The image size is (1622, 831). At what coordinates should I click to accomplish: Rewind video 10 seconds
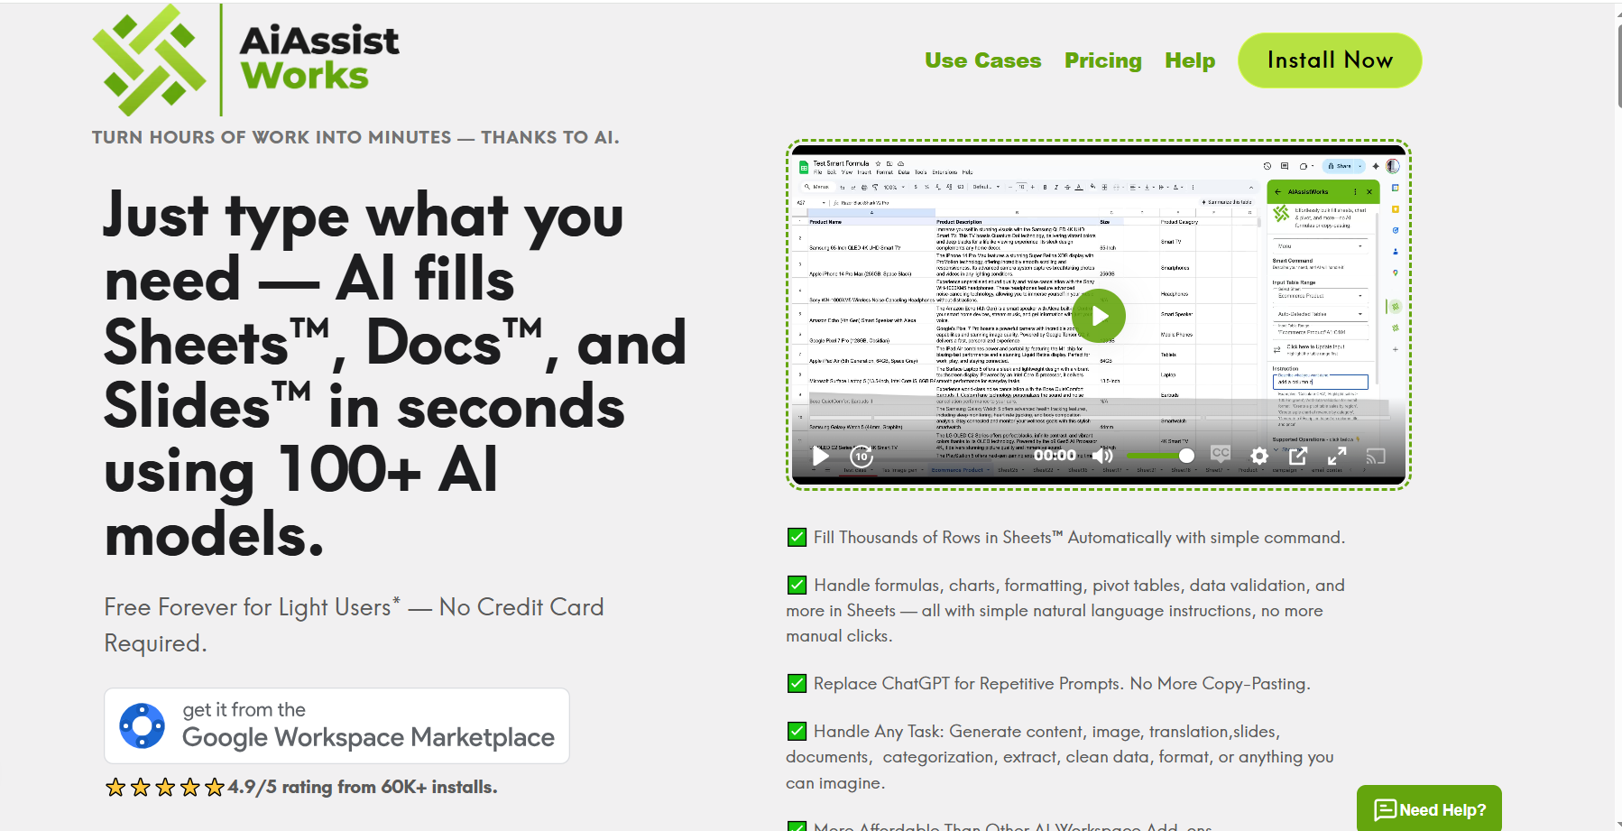[x=862, y=457]
